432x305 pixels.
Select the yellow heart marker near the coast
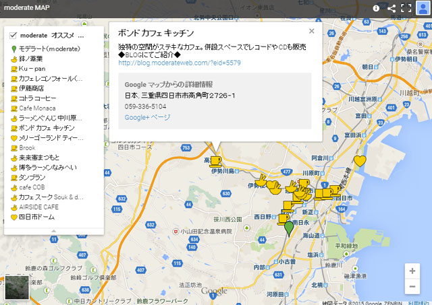click(x=360, y=161)
